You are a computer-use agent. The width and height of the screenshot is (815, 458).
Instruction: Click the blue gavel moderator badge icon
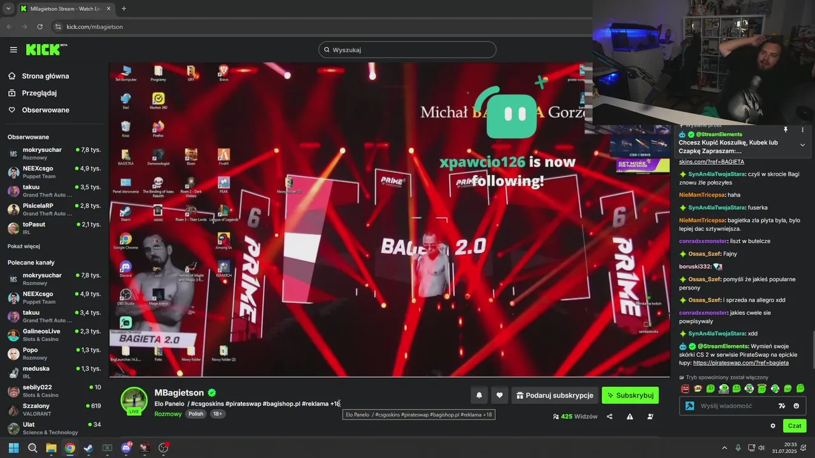point(689,406)
